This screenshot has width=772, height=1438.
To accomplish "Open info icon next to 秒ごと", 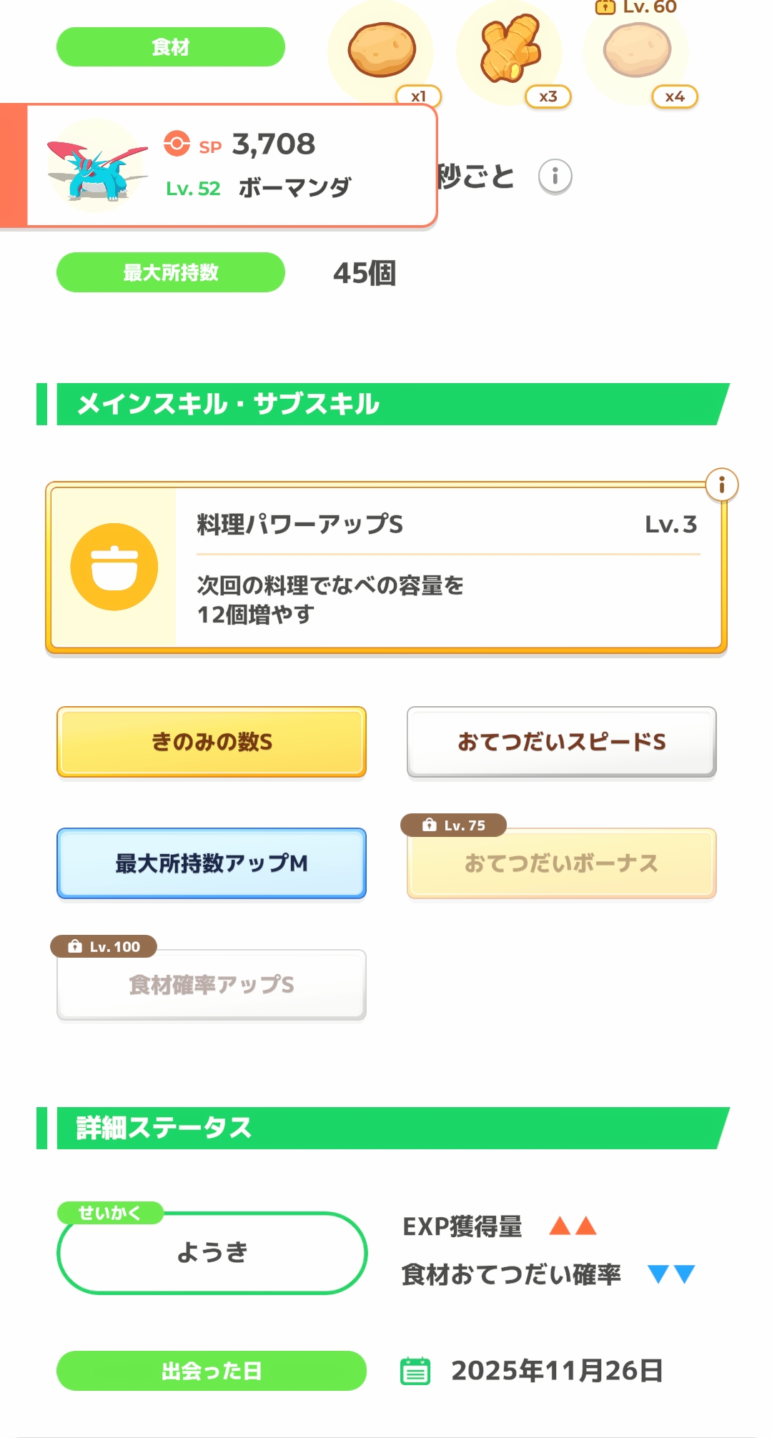I will coord(555,176).
